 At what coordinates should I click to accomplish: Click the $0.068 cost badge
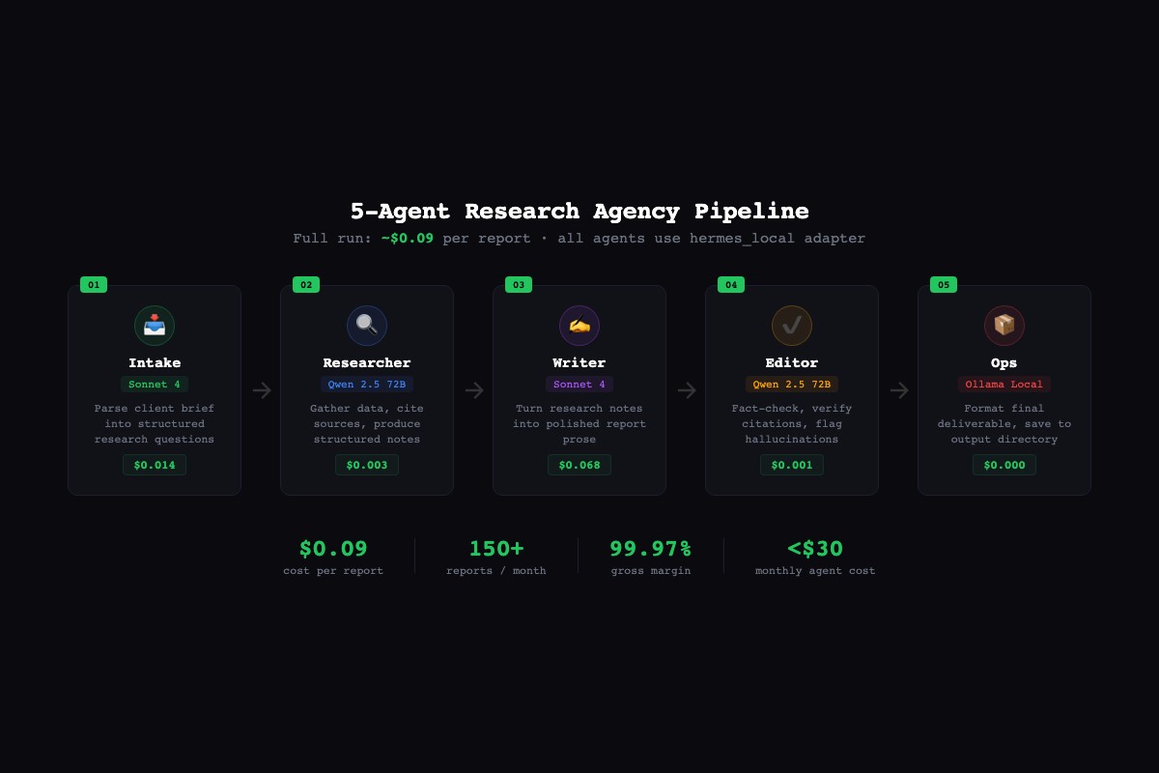point(579,465)
